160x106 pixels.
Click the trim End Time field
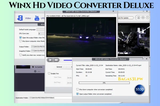pos(70,83)
